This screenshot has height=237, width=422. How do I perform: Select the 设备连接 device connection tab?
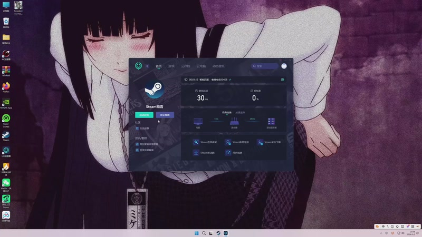coord(227,113)
